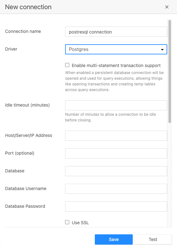Tick the Use SSL checkbox
This screenshot has width=177, height=247.
(x=67, y=222)
